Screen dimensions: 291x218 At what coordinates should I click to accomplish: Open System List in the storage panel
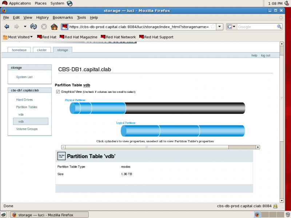point(24,77)
